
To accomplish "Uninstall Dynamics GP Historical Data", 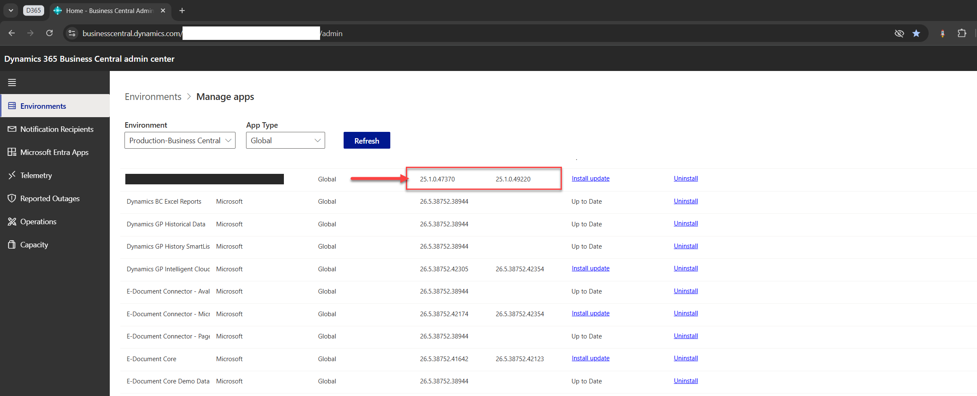I will (686, 223).
